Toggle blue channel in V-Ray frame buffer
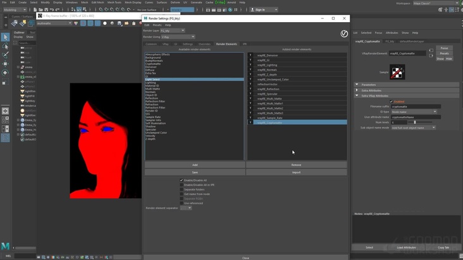The height and width of the screenshot is (260, 463). pyautogui.click(x=97, y=23)
